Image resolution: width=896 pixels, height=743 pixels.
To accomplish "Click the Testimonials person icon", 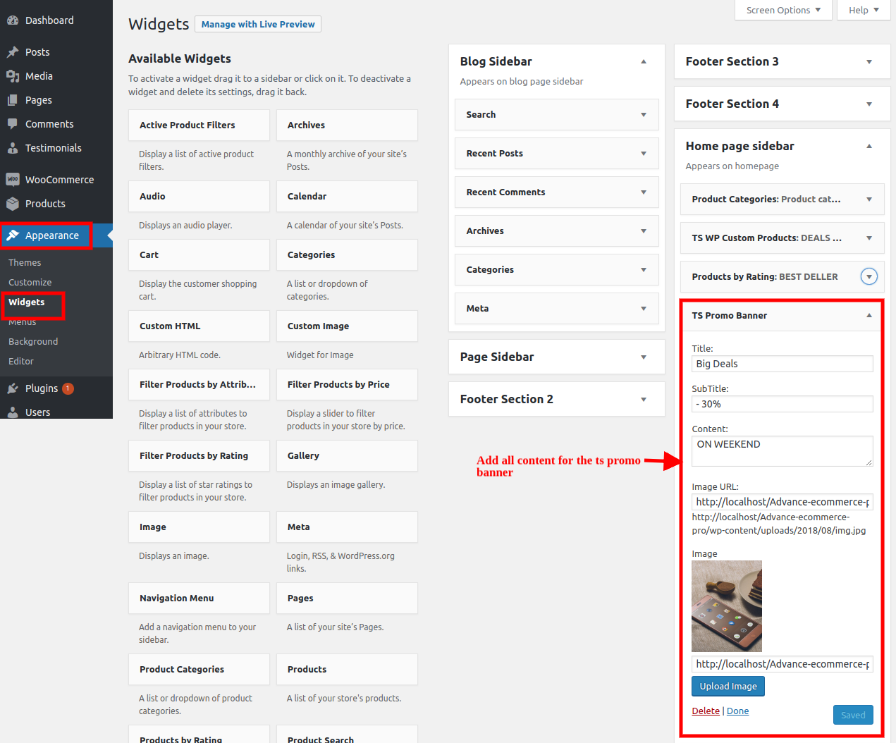I will point(13,148).
